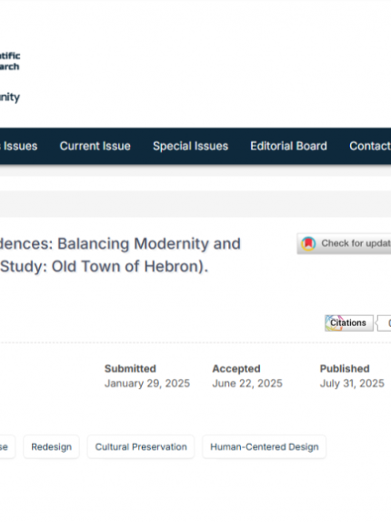
Task: Click the Dimensions citations swirl icon
Action: coord(333,322)
